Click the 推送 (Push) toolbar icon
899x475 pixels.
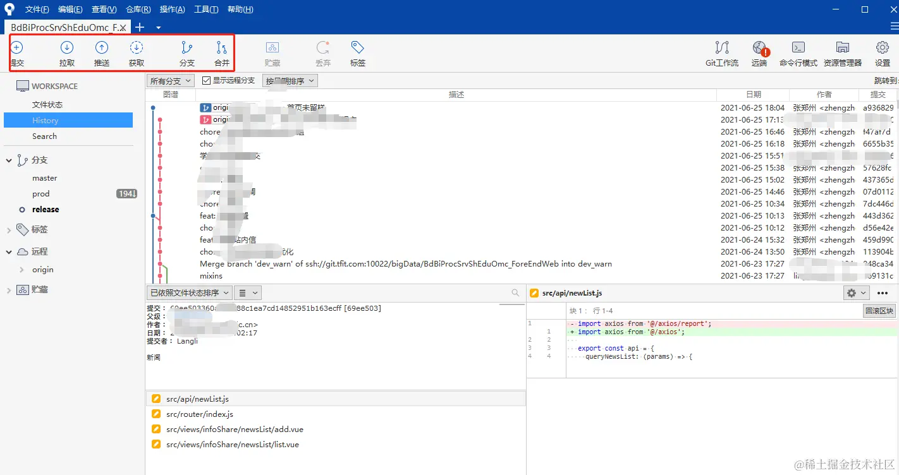102,47
